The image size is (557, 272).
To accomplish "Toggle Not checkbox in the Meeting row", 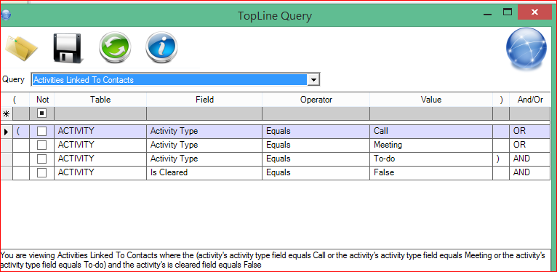I will click(x=41, y=145).
